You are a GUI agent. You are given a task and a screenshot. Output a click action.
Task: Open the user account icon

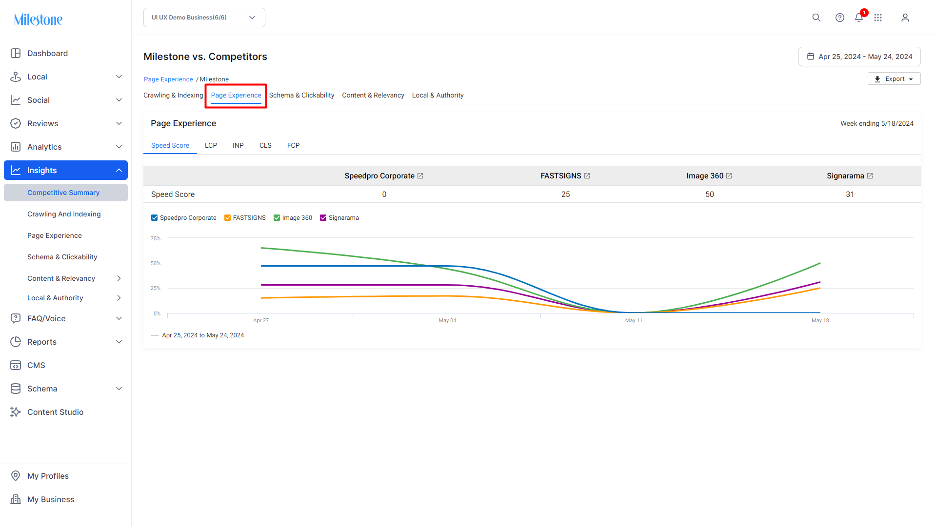(x=905, y=18)
